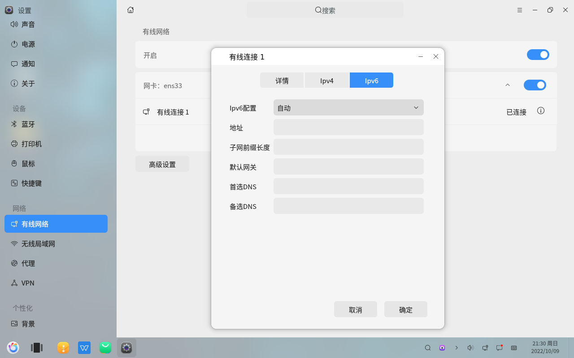Select 有线网络 in sidebar
The image size is (574, 358).
(x=56, y=224)
